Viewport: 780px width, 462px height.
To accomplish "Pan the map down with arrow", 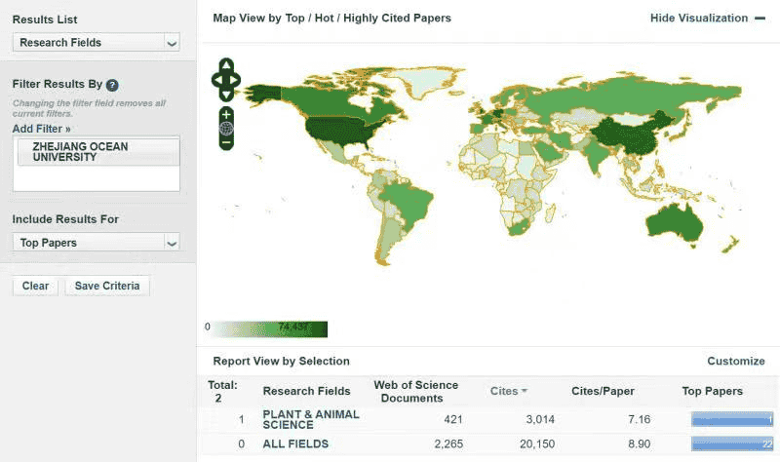I will pos(226,95).
